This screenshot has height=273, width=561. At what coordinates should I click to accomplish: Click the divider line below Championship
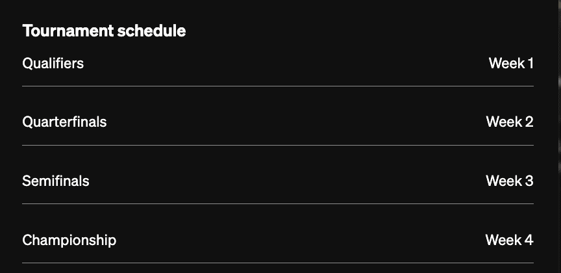[278, 263]
